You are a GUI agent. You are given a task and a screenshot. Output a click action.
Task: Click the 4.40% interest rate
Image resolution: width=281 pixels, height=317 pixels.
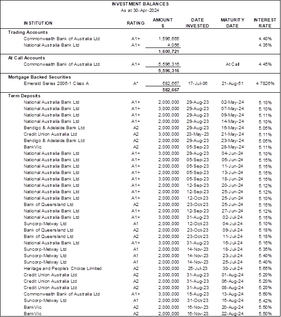[x=265, y=39]
